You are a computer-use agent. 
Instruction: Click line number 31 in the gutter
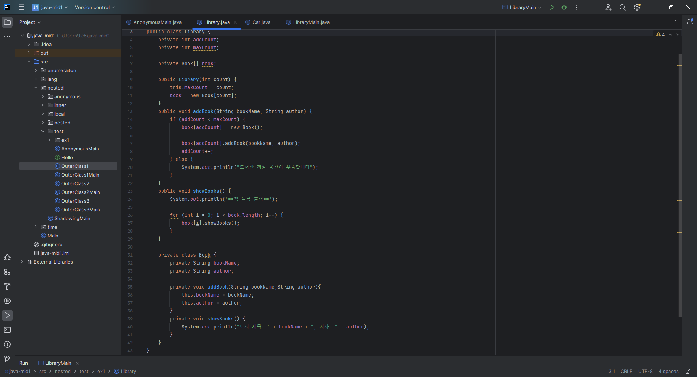click(130, 255)
